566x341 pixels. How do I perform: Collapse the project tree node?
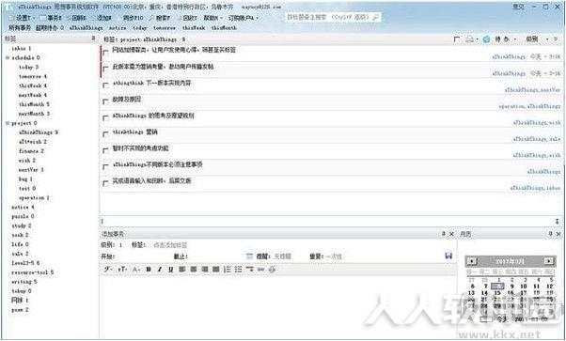[x=8, y=123]
